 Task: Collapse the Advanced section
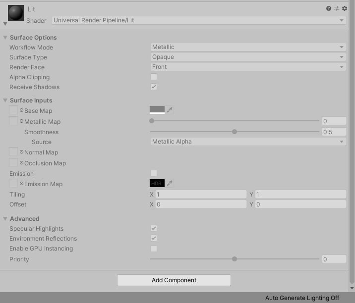[5, 218]
